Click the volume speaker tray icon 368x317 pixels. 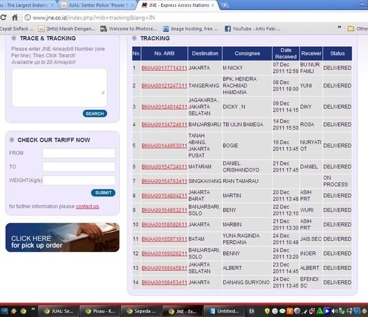335,311
